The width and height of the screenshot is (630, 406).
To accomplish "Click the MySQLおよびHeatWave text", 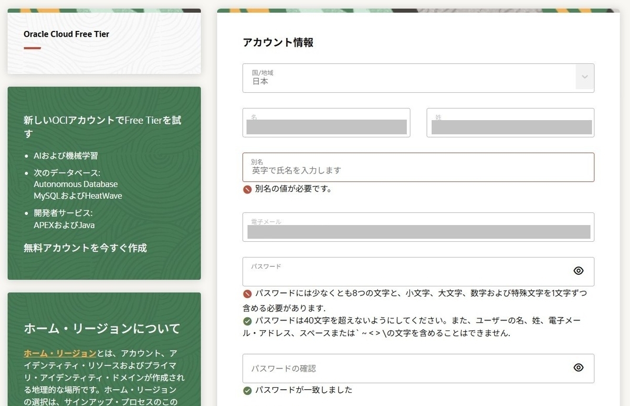I will 78,196.
